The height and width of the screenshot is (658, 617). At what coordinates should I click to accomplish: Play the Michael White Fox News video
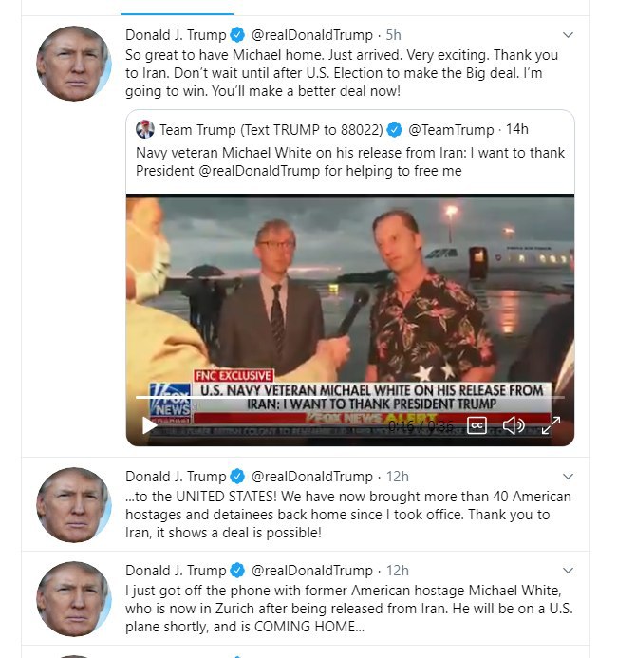pos(150,425)
